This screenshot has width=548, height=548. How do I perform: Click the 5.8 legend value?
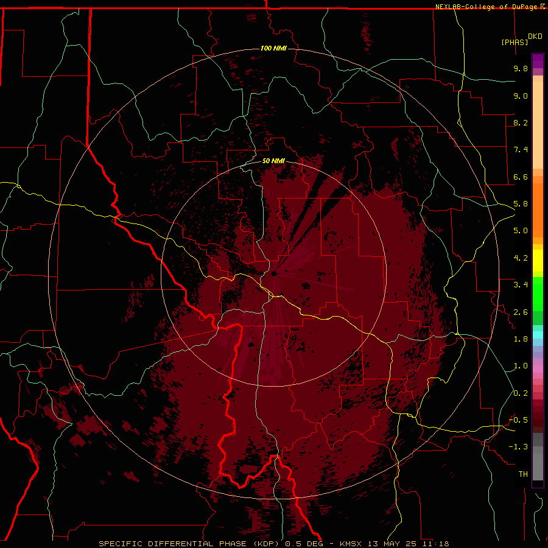pyautogui.click(x=521, y=204)
